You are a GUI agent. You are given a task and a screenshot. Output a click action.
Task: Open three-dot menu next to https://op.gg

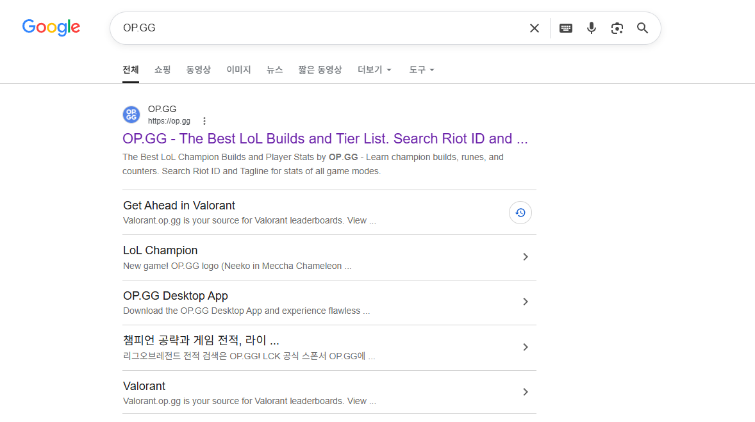coord(204,121)
